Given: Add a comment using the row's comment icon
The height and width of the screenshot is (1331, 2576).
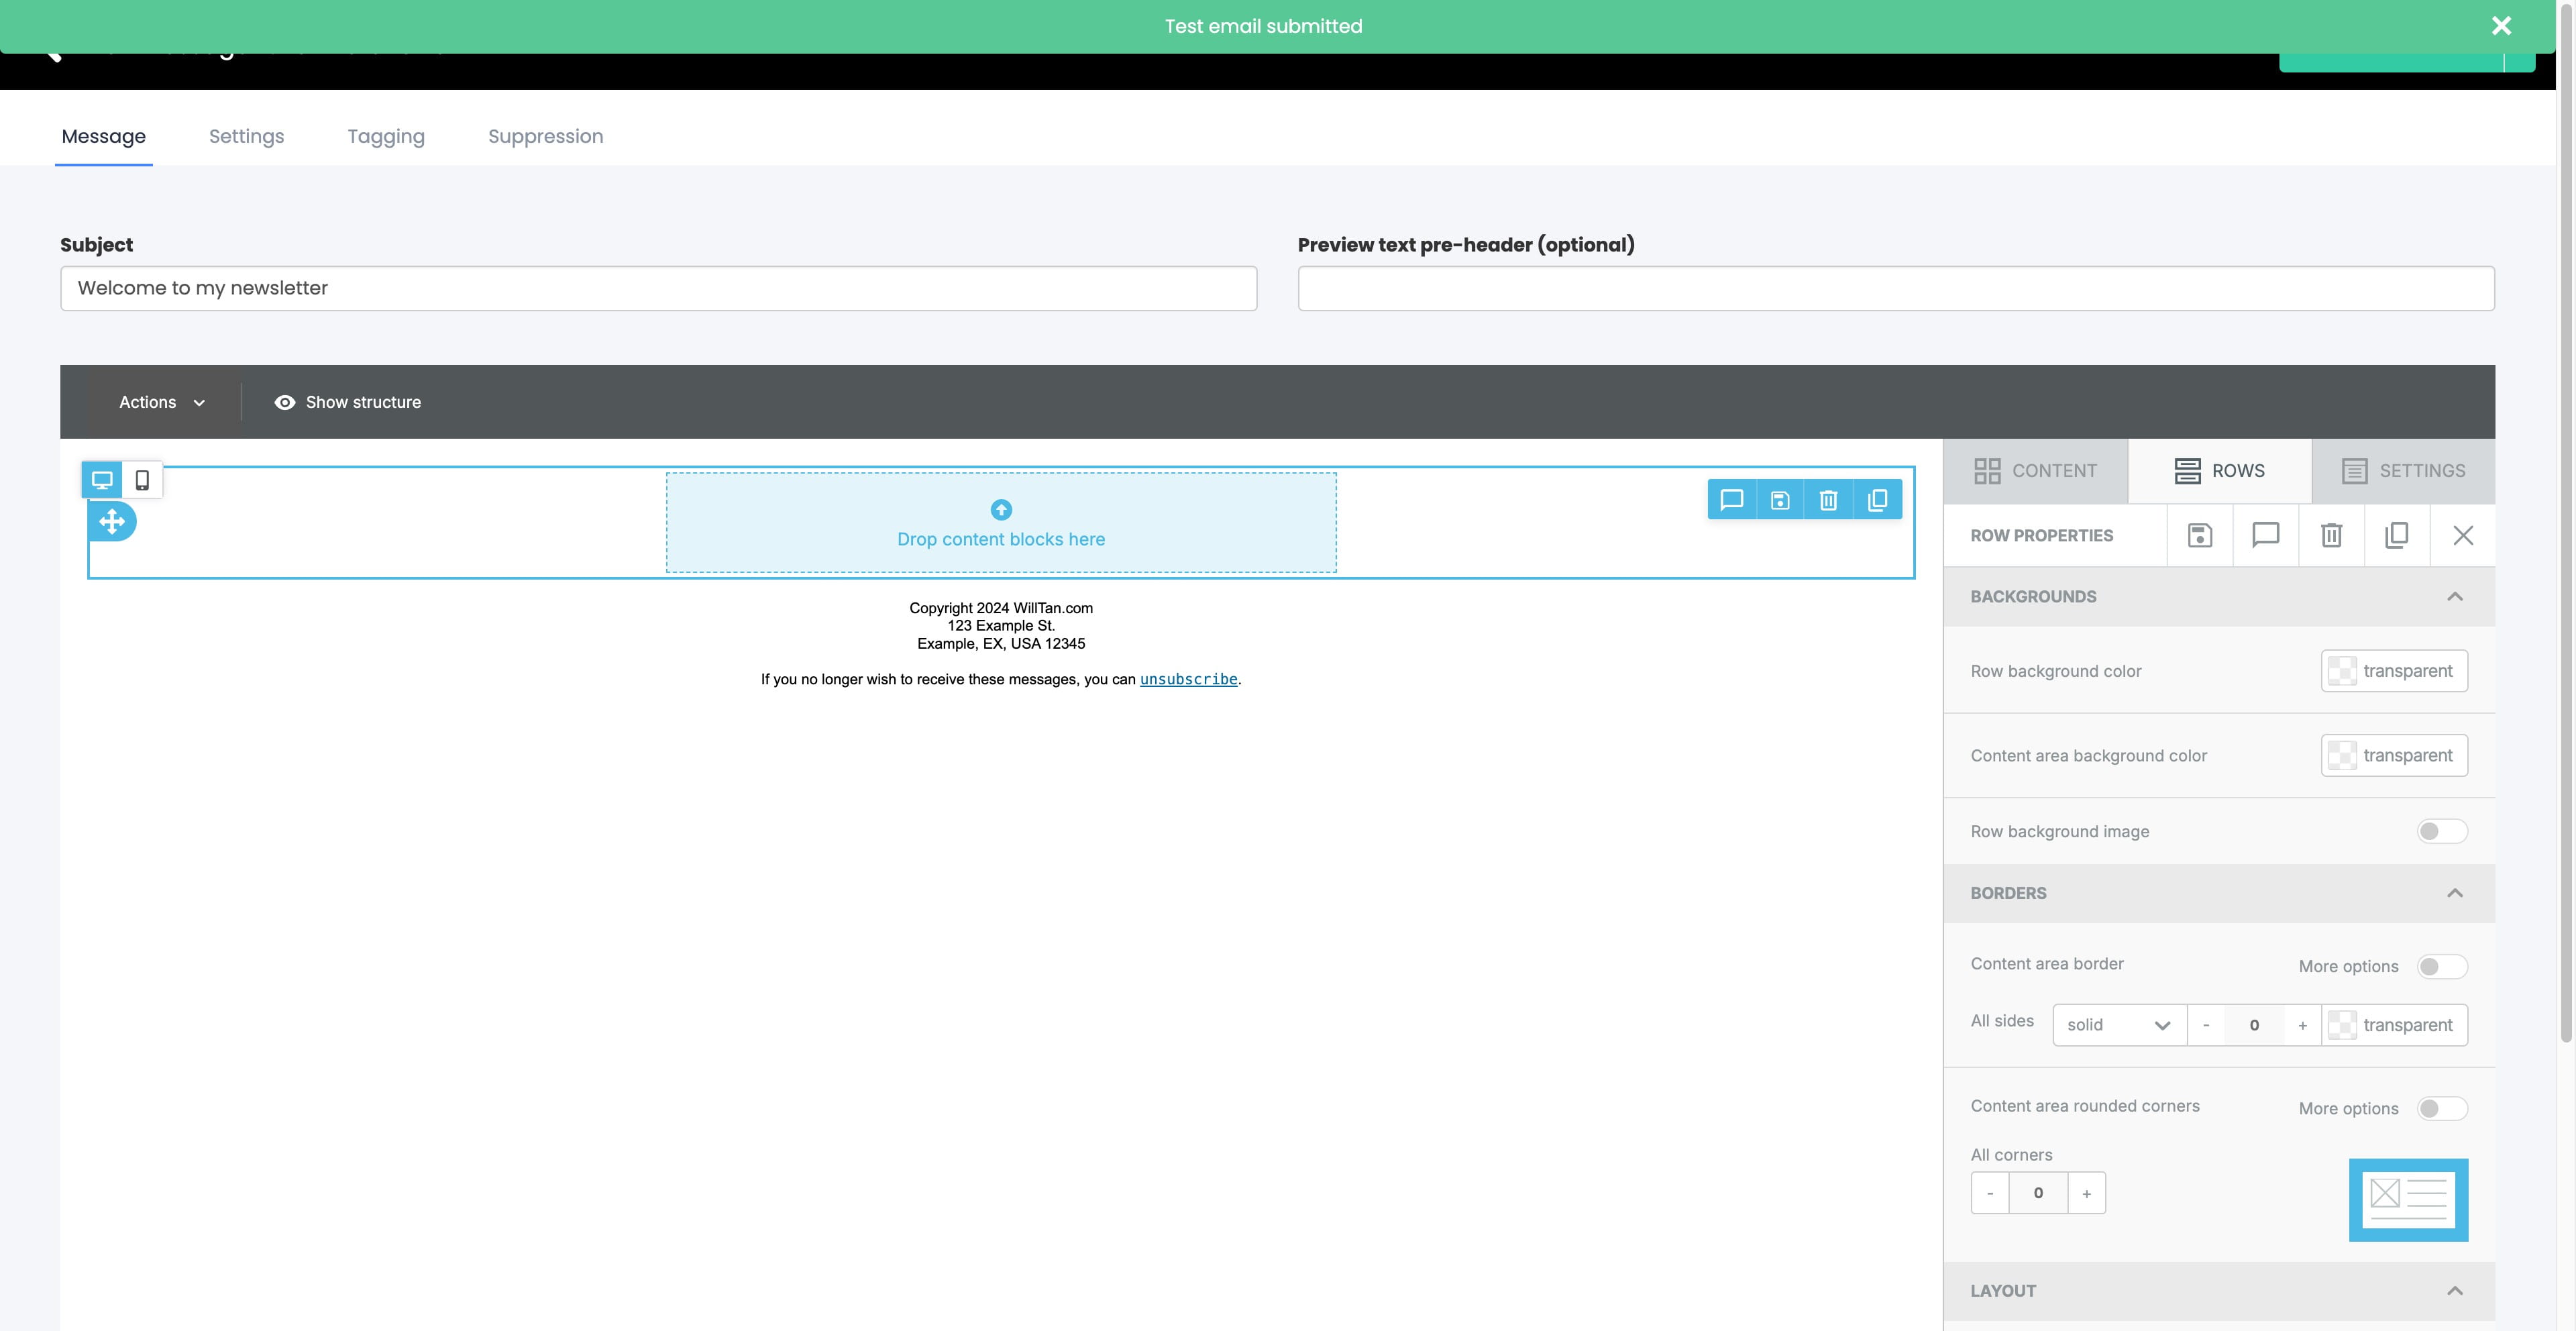Looking at the screenshot, I should [1732, 499].
